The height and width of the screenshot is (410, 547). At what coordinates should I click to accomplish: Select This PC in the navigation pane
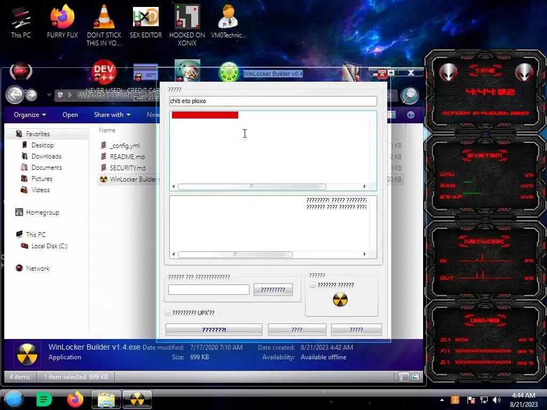[36, 235]
